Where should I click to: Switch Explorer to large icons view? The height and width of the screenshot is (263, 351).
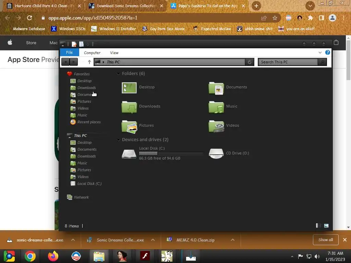pyautogui.click(x=326, y=226)
